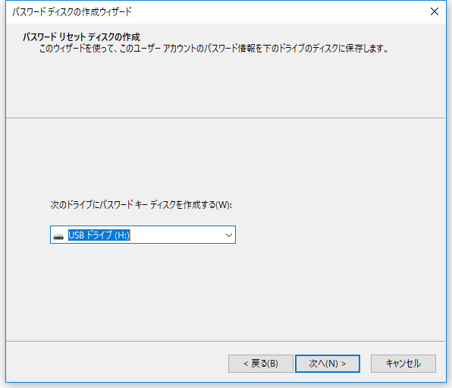Open the USB drive selection dropdown arrow
452x388 pixels.
pos(229,235)
